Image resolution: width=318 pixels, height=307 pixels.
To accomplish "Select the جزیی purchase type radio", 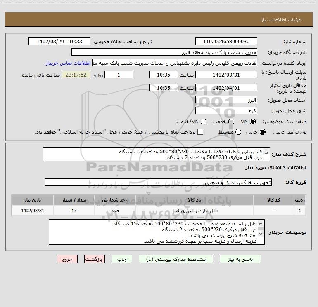I will [262, 132].
